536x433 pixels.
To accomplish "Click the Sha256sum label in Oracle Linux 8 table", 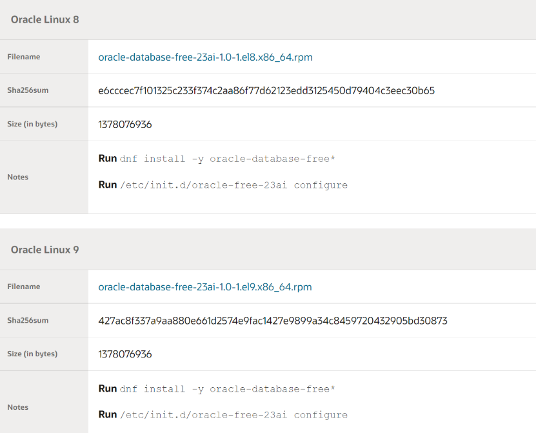I will coord(28,91).
